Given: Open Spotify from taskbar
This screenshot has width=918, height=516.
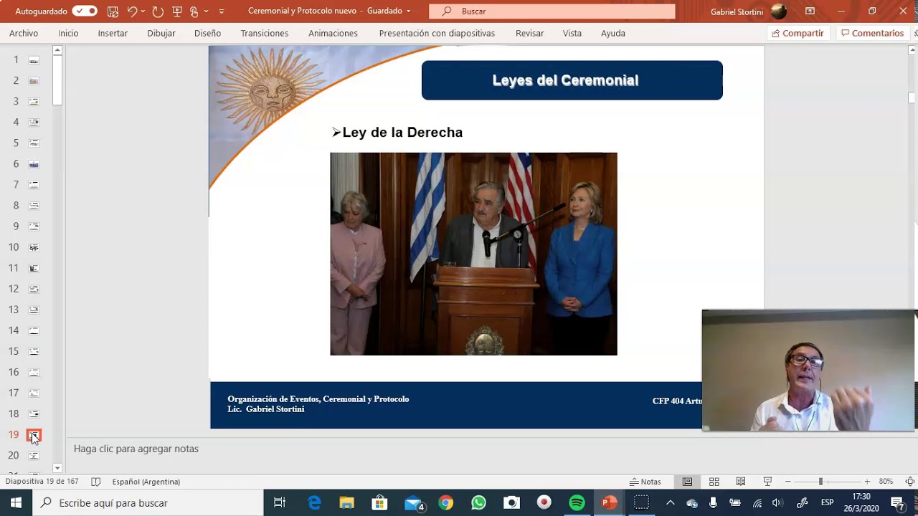Looking at the screenshot, I should click(x=577, y=503).
